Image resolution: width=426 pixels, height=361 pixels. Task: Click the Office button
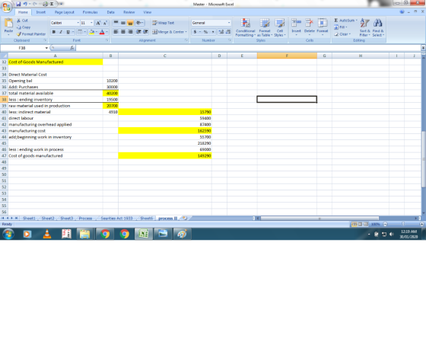6,6
